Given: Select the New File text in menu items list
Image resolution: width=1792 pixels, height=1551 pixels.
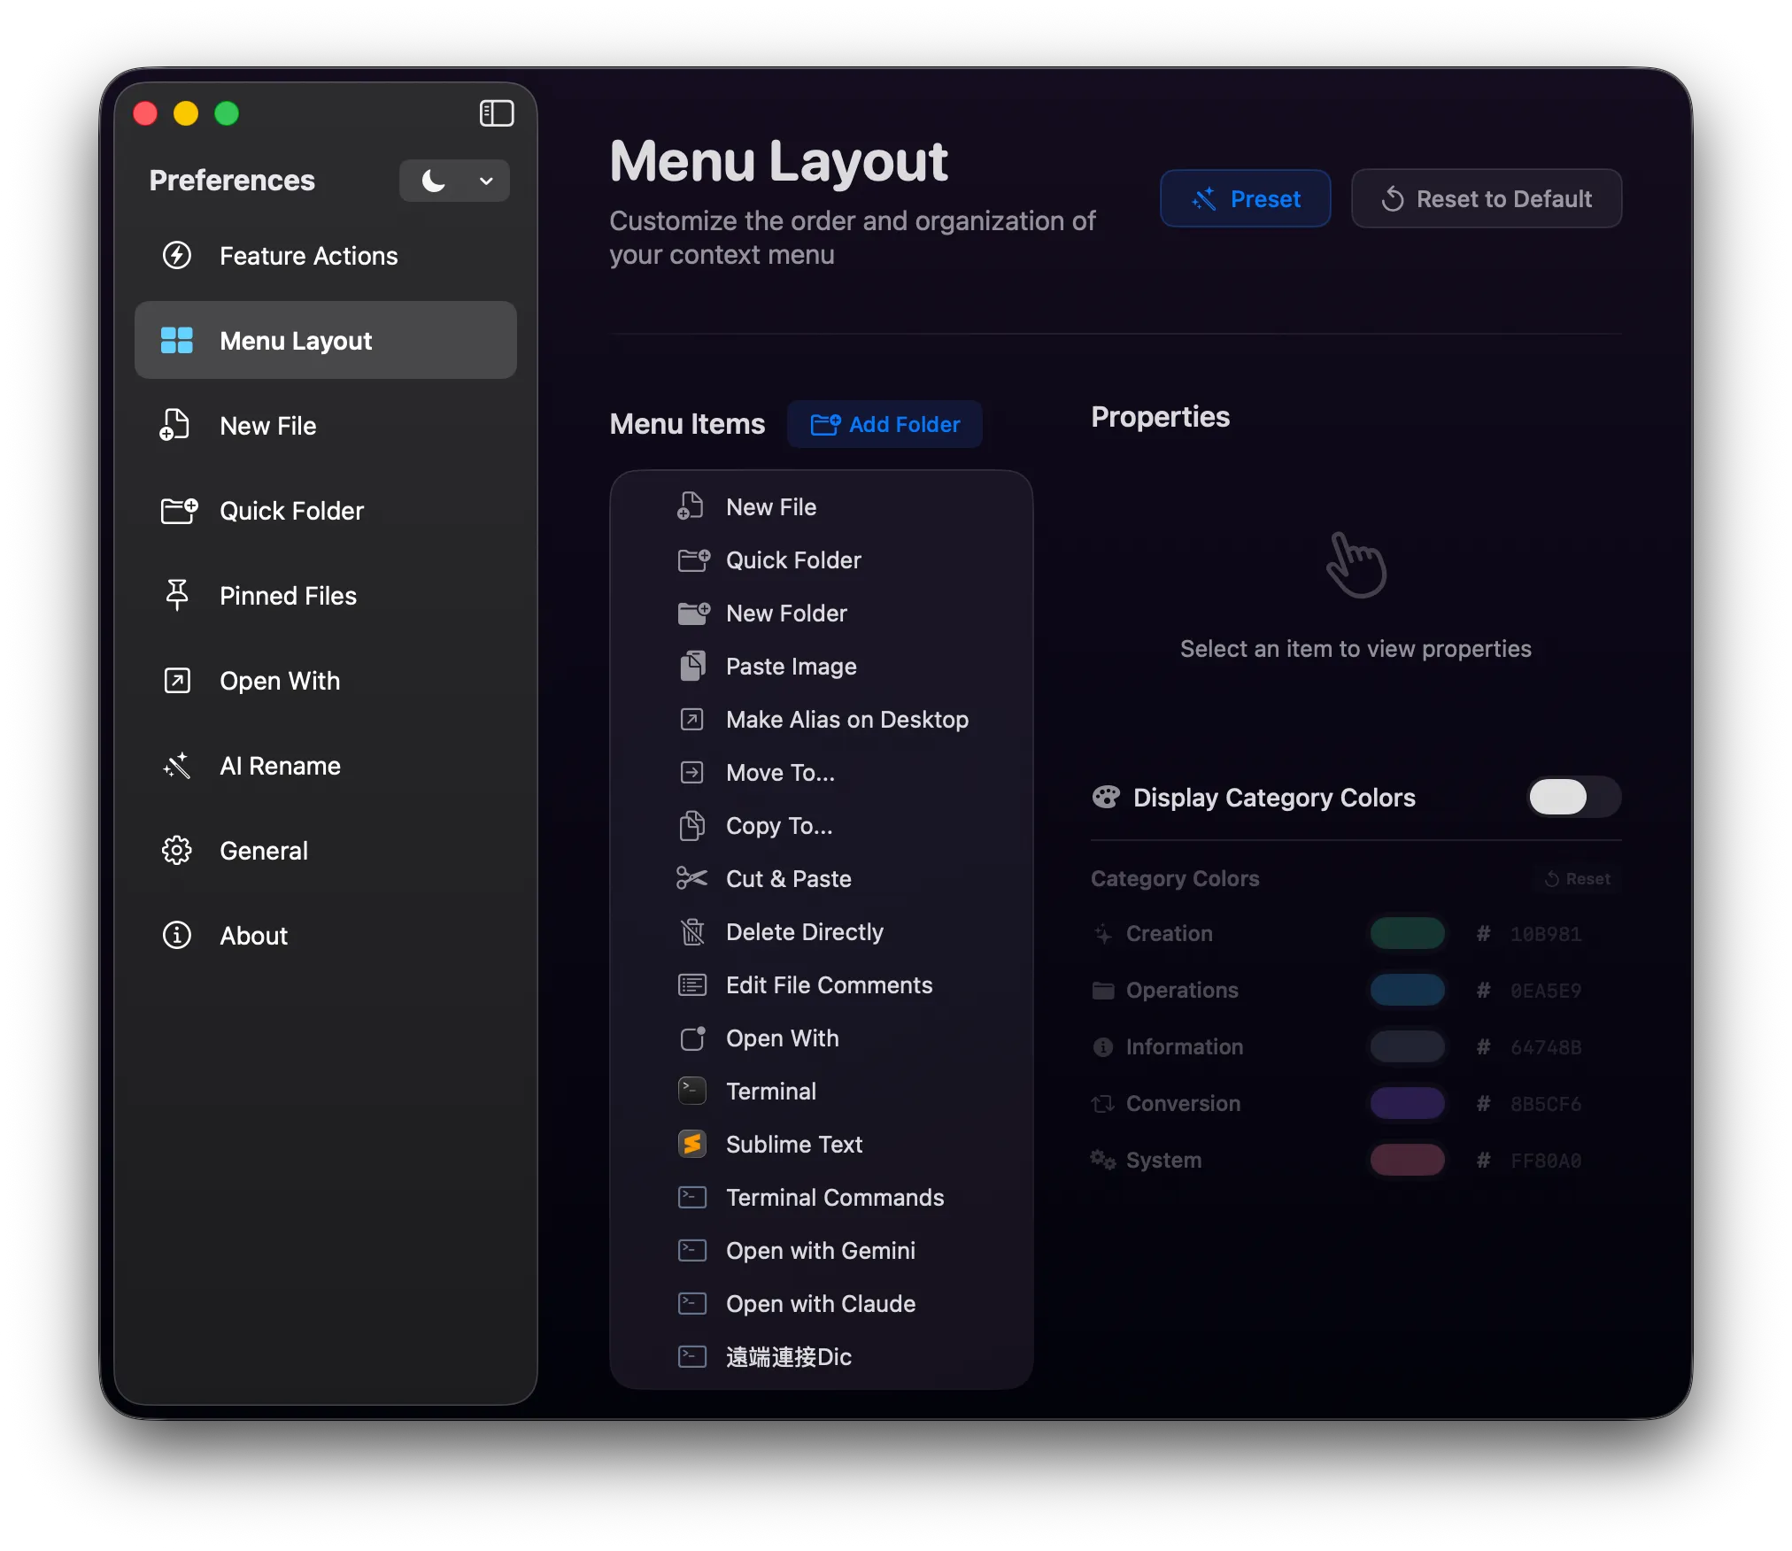Looking at the screenshot, I should pos(771,506).
